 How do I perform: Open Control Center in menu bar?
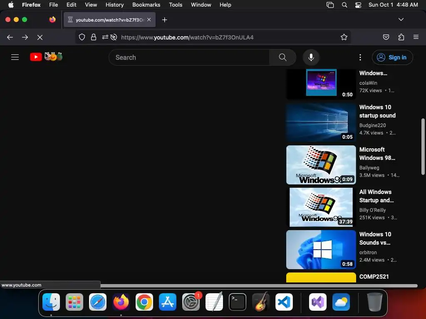pyautogui.click(x=358, y=5)
